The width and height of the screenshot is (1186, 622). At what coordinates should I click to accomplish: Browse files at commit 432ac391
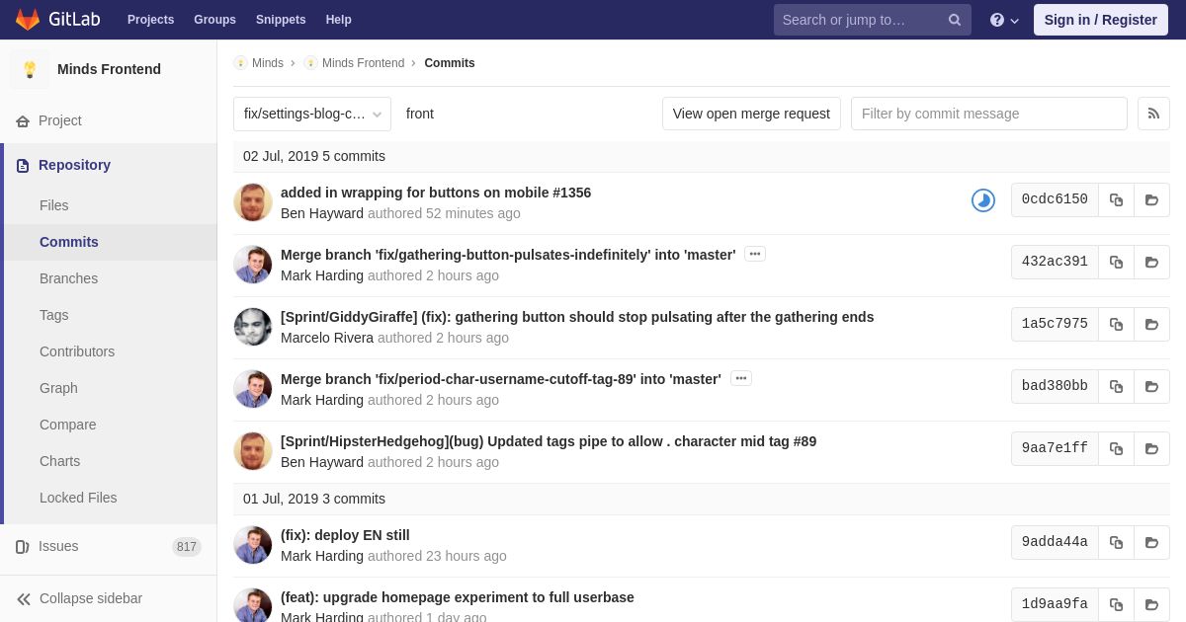click(1151, 262)
